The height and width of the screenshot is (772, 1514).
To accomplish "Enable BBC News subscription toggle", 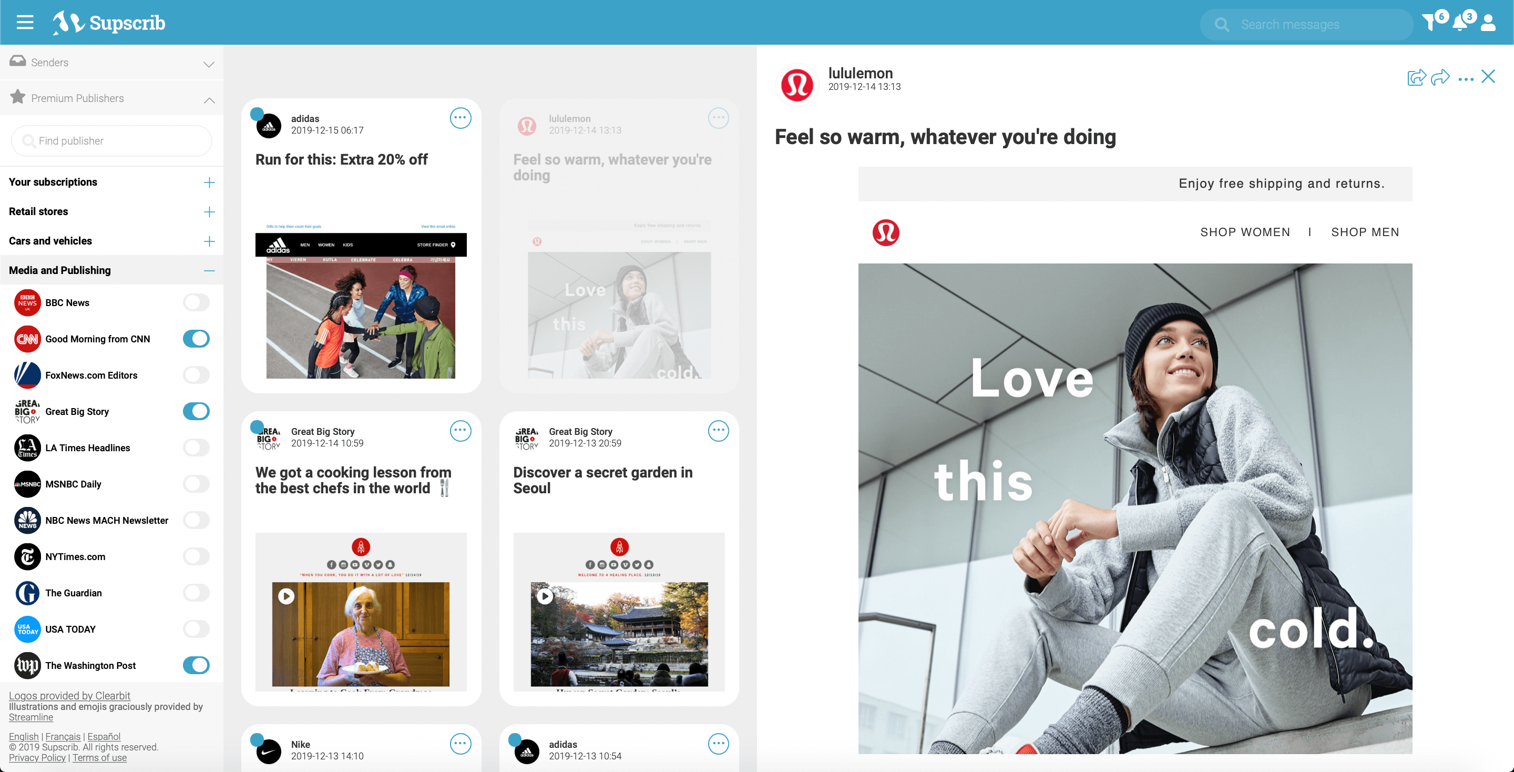I will click(x=196, y=302).
